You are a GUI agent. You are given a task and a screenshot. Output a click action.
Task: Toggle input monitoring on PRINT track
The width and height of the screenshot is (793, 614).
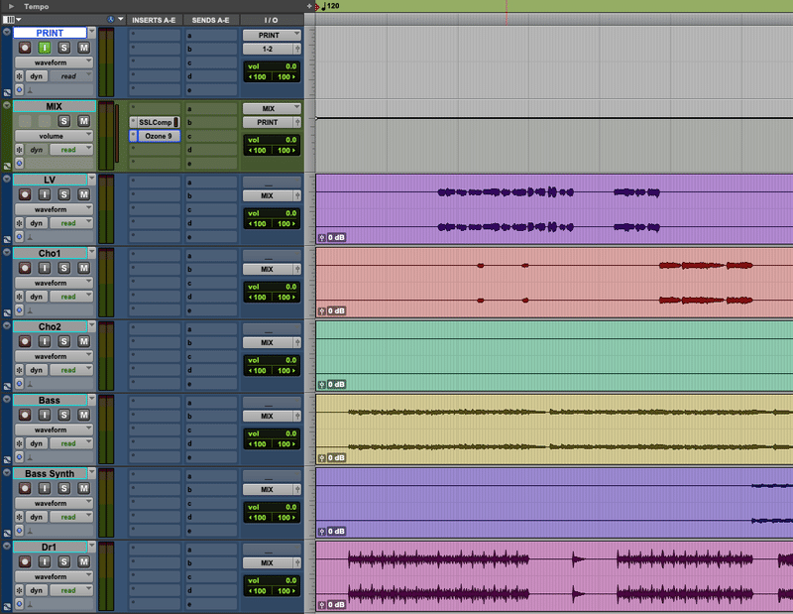(x=45, y=48)
